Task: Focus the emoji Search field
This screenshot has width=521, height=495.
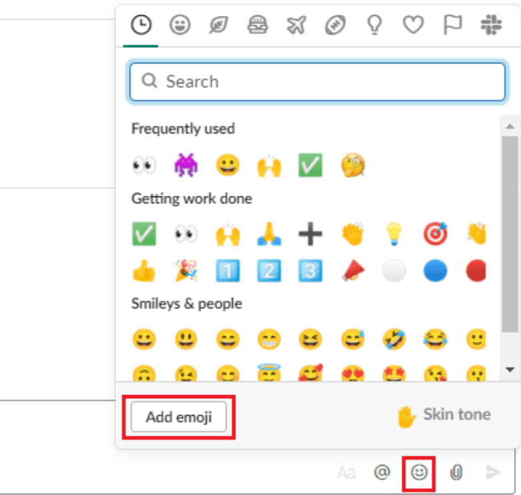Action: point(317,82)
